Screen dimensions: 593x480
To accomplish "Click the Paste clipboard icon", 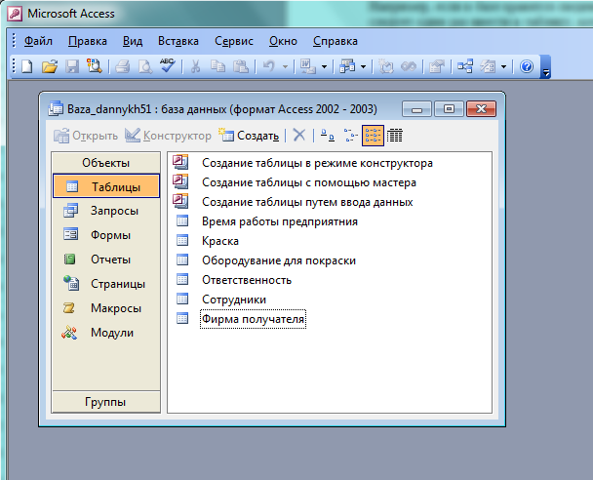I will click(241, 66).
